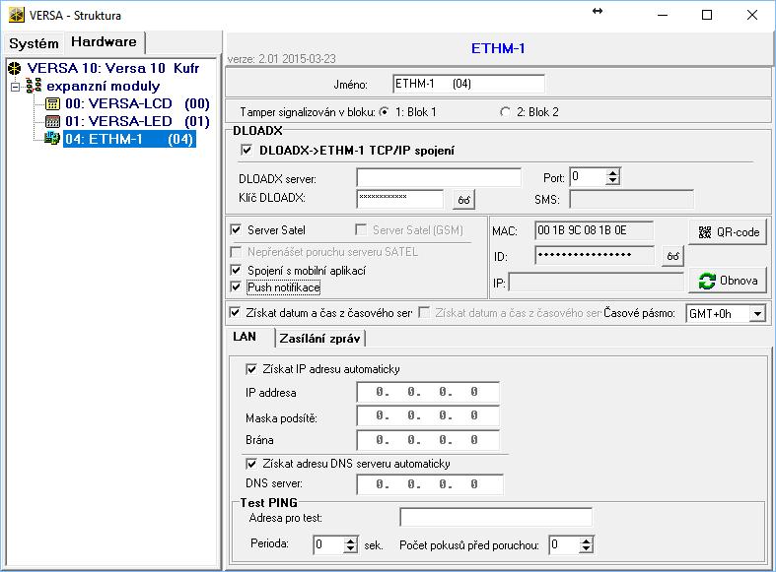
Task: Click the ID masked field
Action: click(x=595, y=255)
